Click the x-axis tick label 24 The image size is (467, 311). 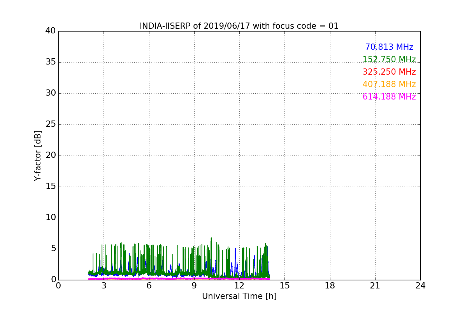tap(420, 286)
